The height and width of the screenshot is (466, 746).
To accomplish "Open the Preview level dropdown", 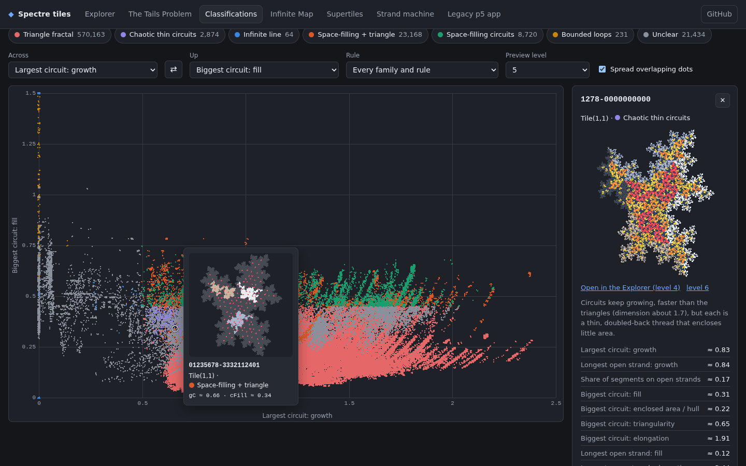I will tap(548, 70).
